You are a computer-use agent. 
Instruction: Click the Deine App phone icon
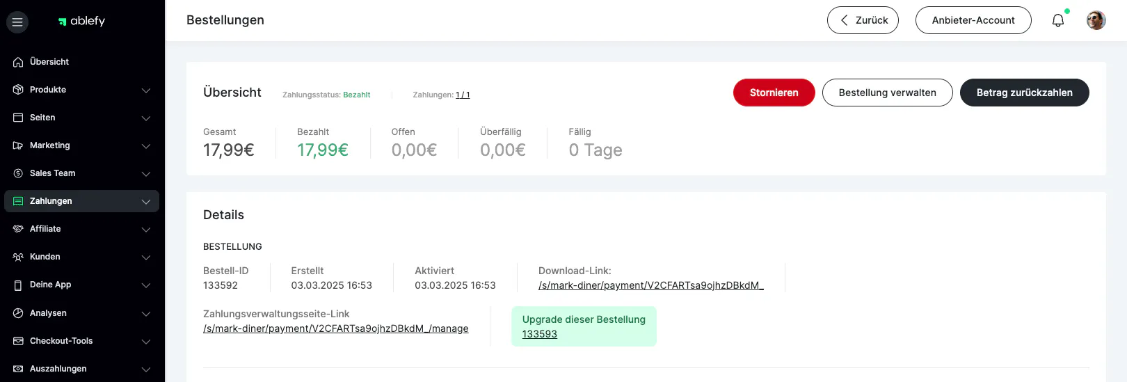coord(18,285)
